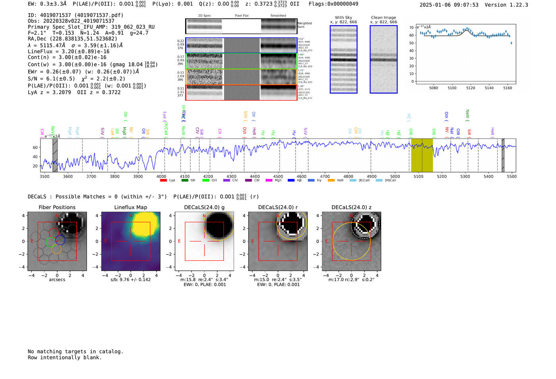Image resolution: width=556 pixels, height=379 pixels.
Task: Click the lime OIII legend swatch
Action: coord(206,181)
